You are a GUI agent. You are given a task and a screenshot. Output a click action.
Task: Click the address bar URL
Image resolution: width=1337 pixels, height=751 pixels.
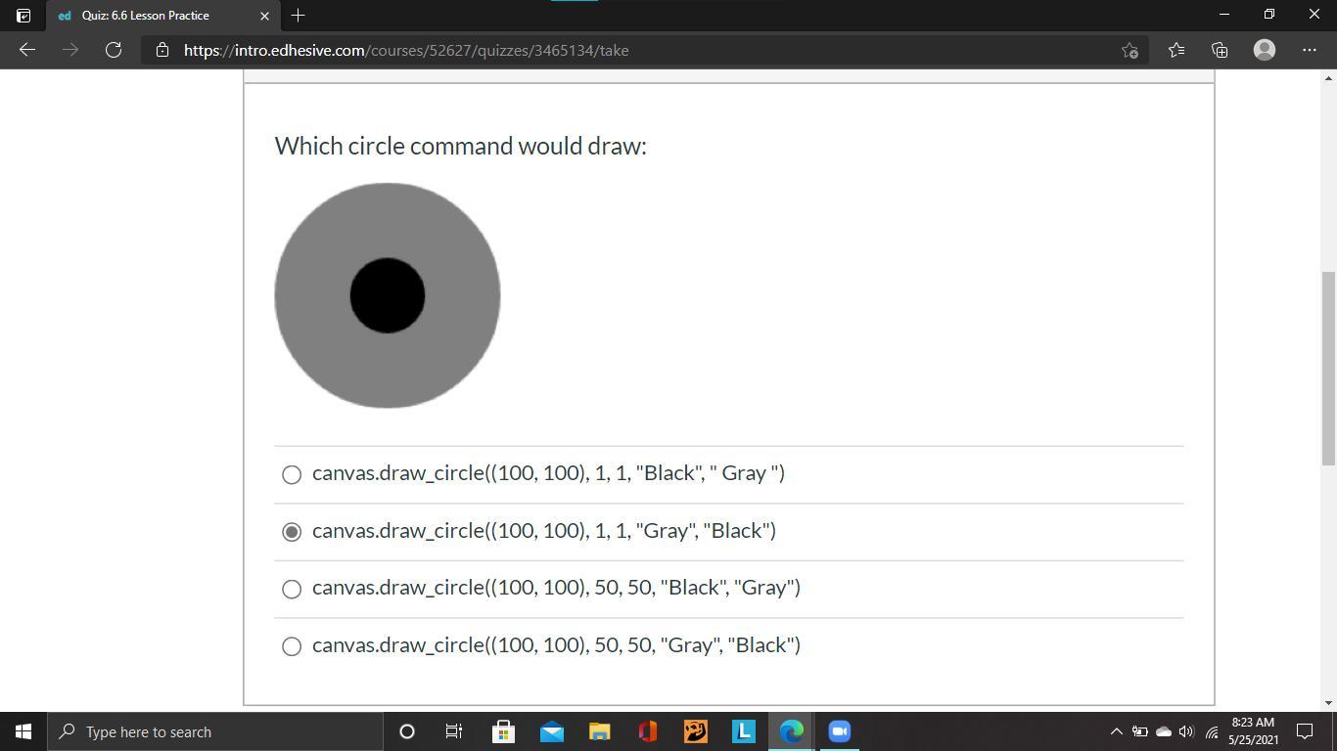pos(406,50)
